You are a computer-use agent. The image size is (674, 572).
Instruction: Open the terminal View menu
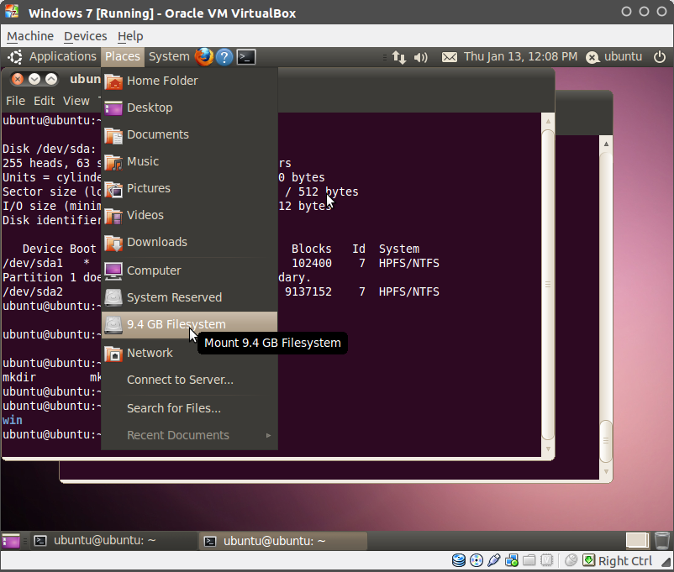click(76, 101)
